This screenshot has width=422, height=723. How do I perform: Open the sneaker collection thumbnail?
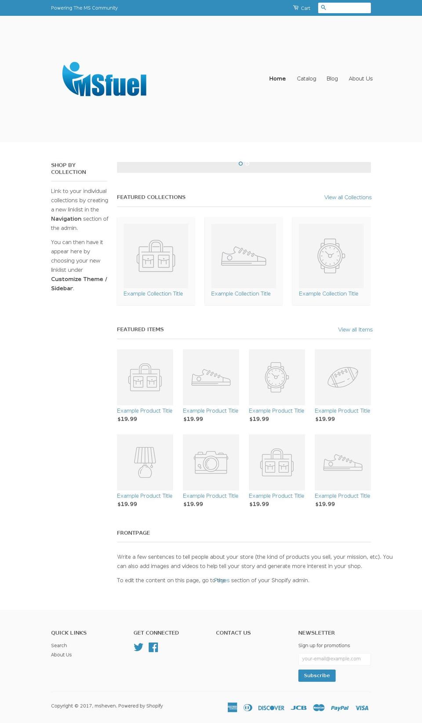point(244,256)
